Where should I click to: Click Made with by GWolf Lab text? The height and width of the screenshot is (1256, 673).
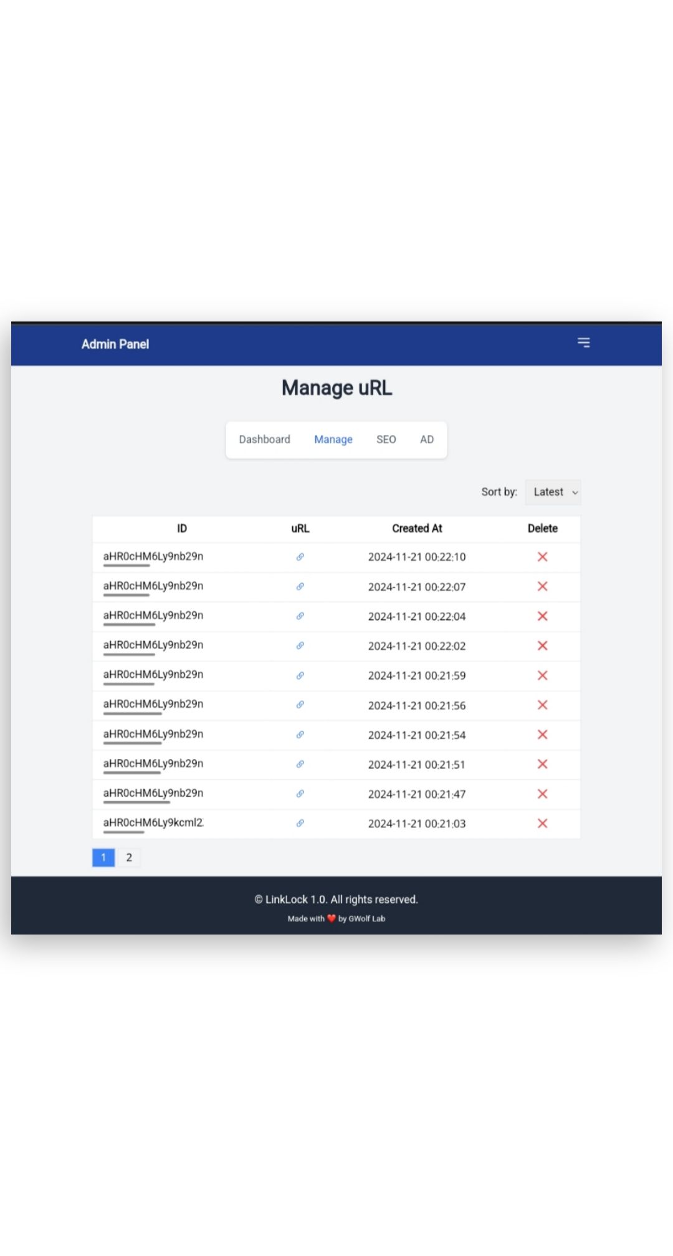point(336,918)
